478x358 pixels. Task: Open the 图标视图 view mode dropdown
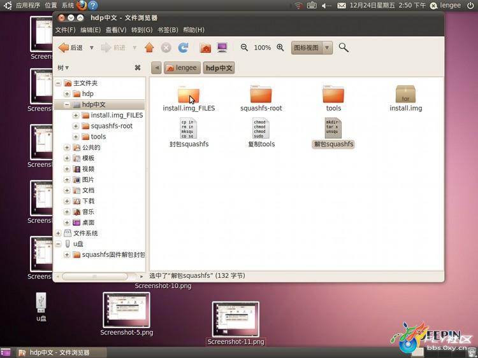point(312,48)
